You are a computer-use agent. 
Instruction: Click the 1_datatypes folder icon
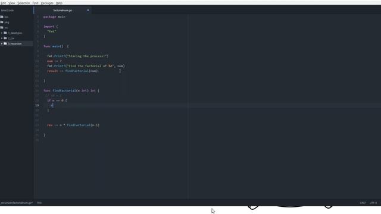pos(5,33)
